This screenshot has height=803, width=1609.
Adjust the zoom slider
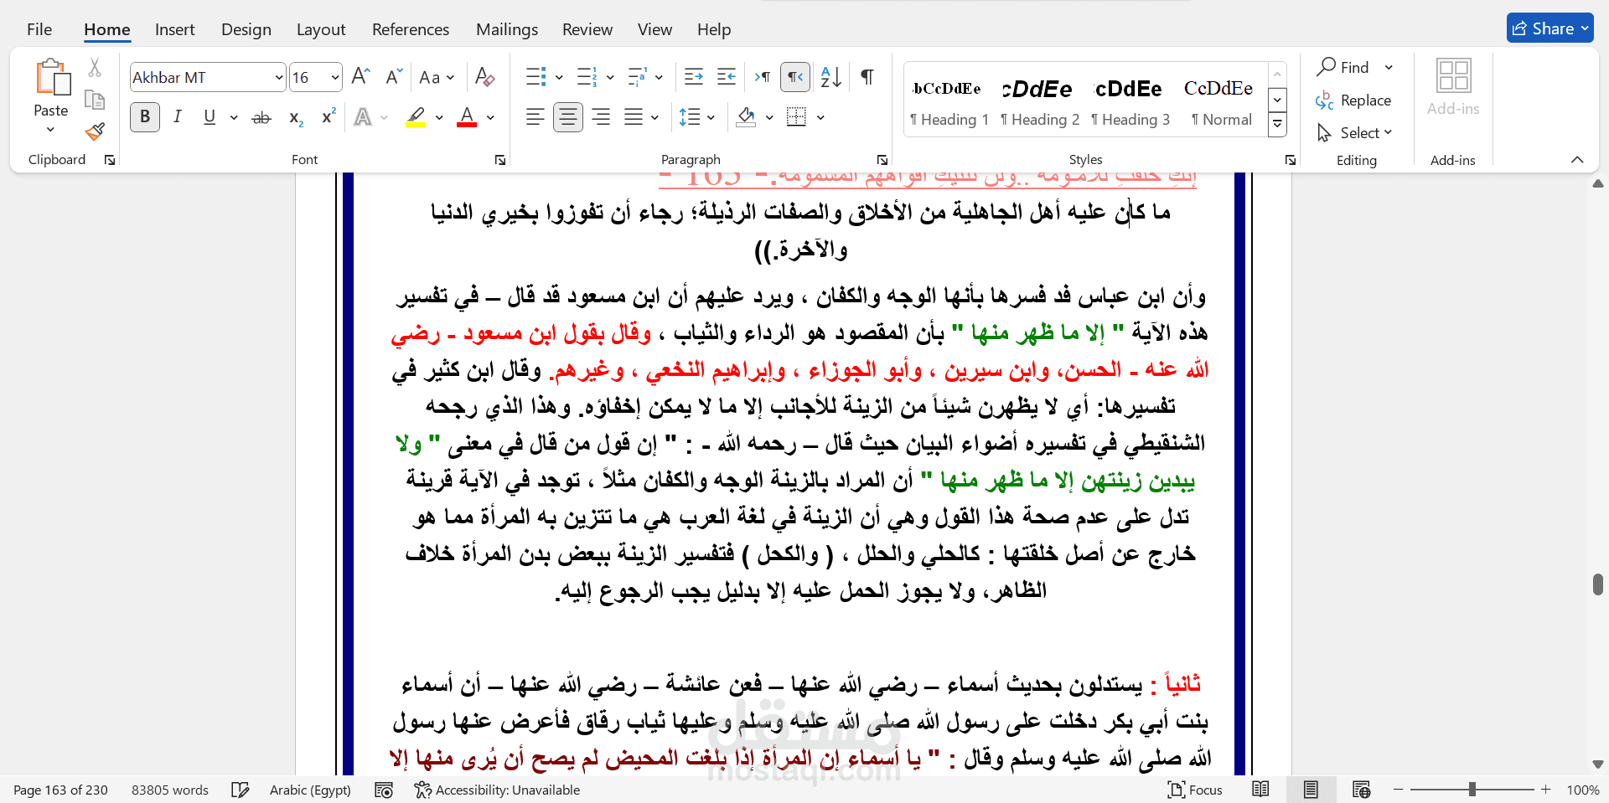[x=1472, y=790]
